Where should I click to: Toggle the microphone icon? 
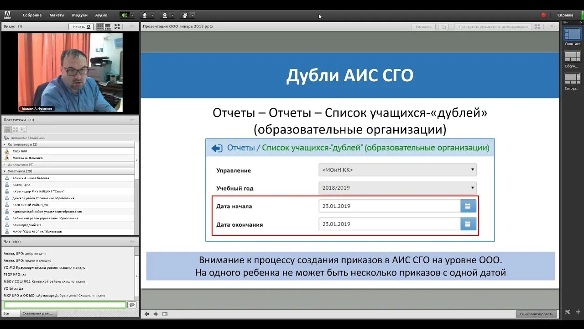pos(145,15)
